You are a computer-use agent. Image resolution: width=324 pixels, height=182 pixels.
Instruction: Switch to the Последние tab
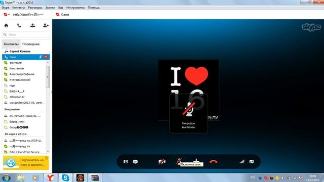pyautogui.click(x=31, y=44)
